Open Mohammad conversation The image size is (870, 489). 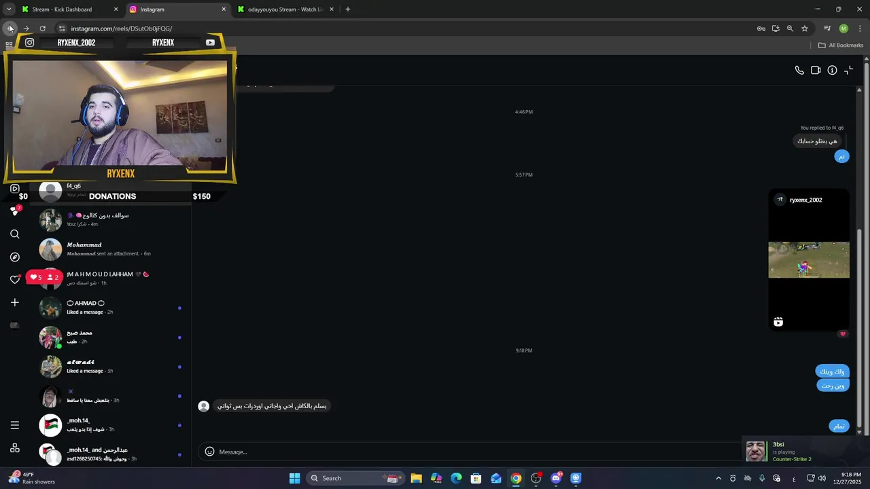pos(110,249)
